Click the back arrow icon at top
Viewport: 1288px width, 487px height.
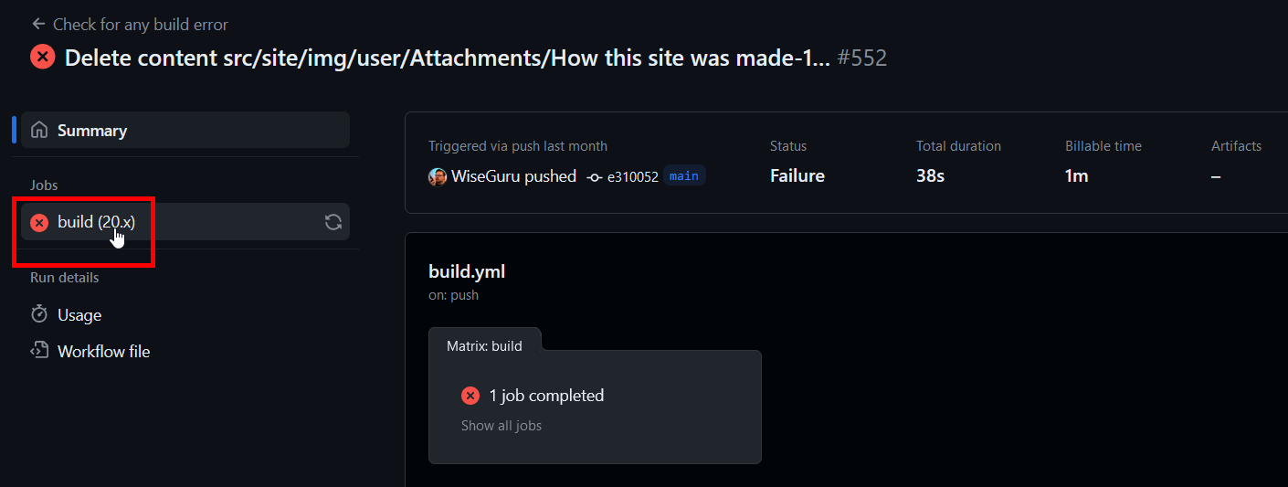38,24
